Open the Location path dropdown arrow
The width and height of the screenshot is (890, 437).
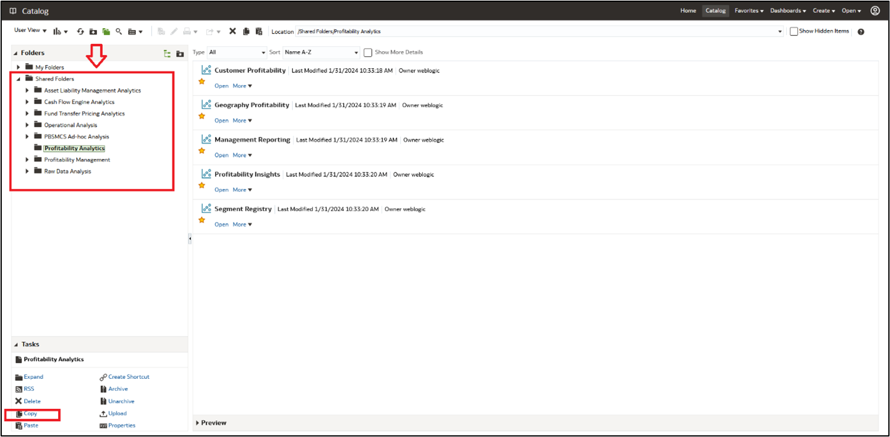[x=780, y=31]
